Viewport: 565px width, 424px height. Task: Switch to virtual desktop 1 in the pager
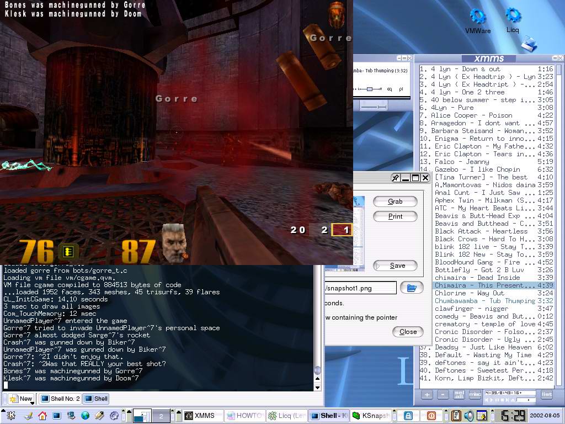(142, 416)
